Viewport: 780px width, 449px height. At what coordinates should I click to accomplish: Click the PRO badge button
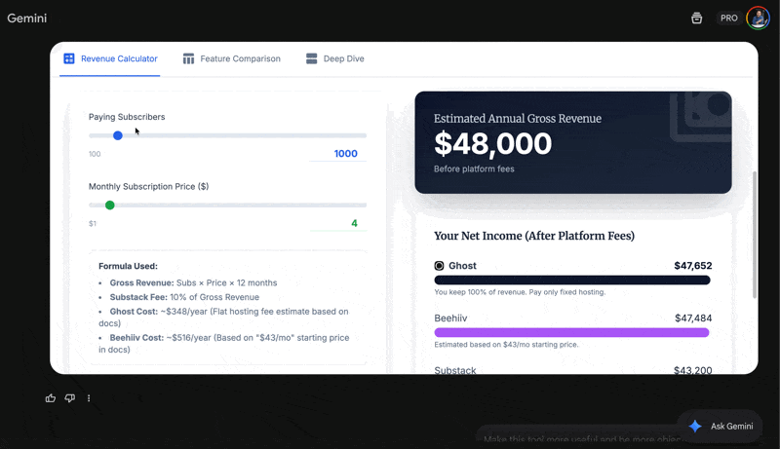[x=728, y=18]
